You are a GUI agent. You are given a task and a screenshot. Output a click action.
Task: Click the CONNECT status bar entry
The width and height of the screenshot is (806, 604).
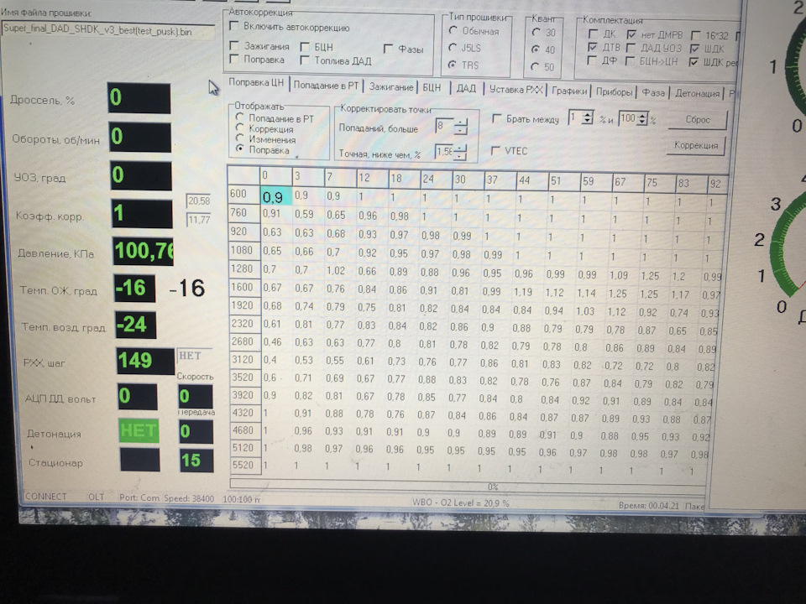[x=45, y=496]
